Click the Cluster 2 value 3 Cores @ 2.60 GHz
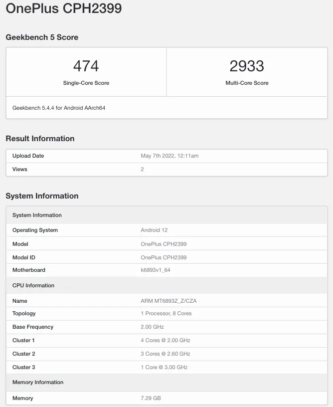This screenshot has height=407, width=333. (x=166, y=354)
